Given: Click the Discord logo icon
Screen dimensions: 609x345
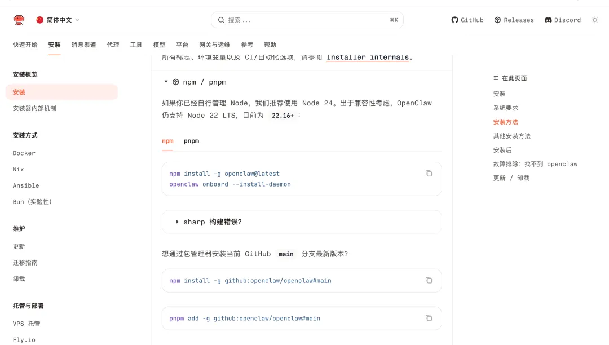Looking at the screenshot, I should [x=548, y=20].
